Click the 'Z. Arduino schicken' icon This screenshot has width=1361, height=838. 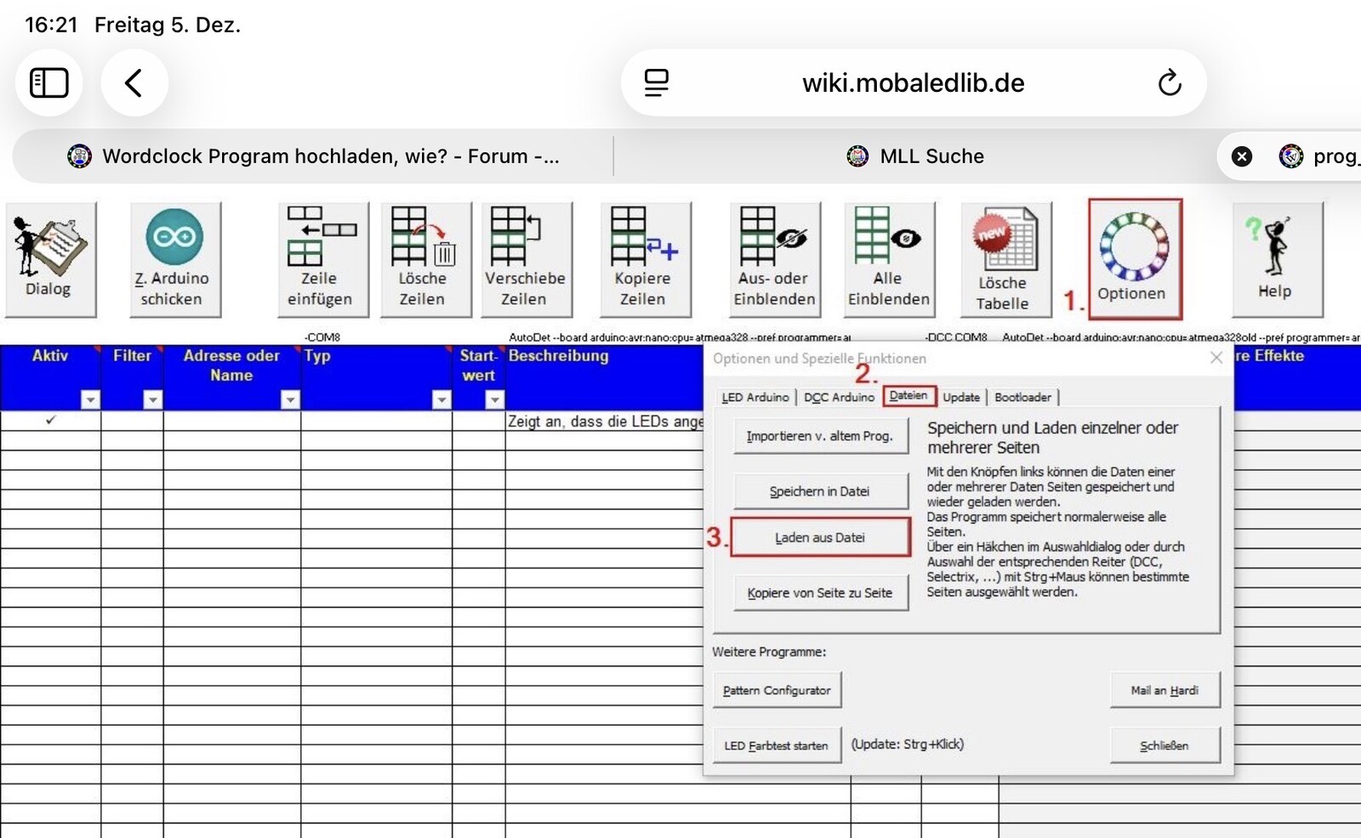(174, 259)
